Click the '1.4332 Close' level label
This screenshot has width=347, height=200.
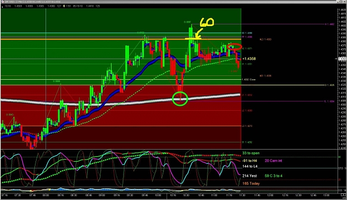(x=249, y=79)
